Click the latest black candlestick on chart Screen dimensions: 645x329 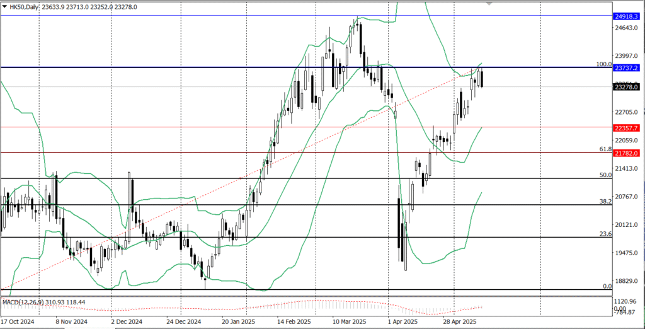(x=482, y=79)
